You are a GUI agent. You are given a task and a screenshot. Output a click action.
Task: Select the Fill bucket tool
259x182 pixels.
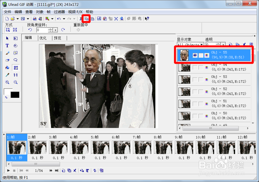7,67
